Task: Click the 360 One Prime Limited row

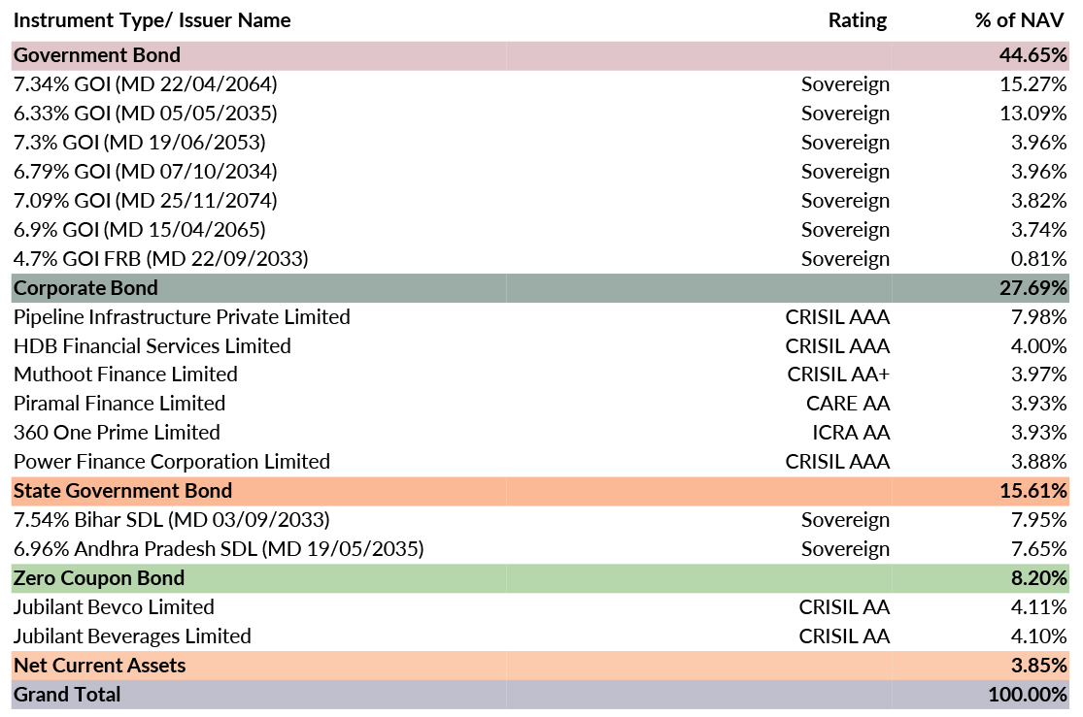Action: [117, 433]
